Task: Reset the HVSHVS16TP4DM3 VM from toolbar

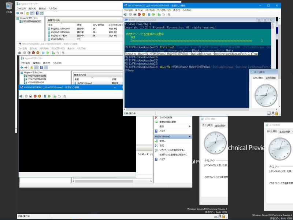Action: pyautogui.click(x=153, y=14)
